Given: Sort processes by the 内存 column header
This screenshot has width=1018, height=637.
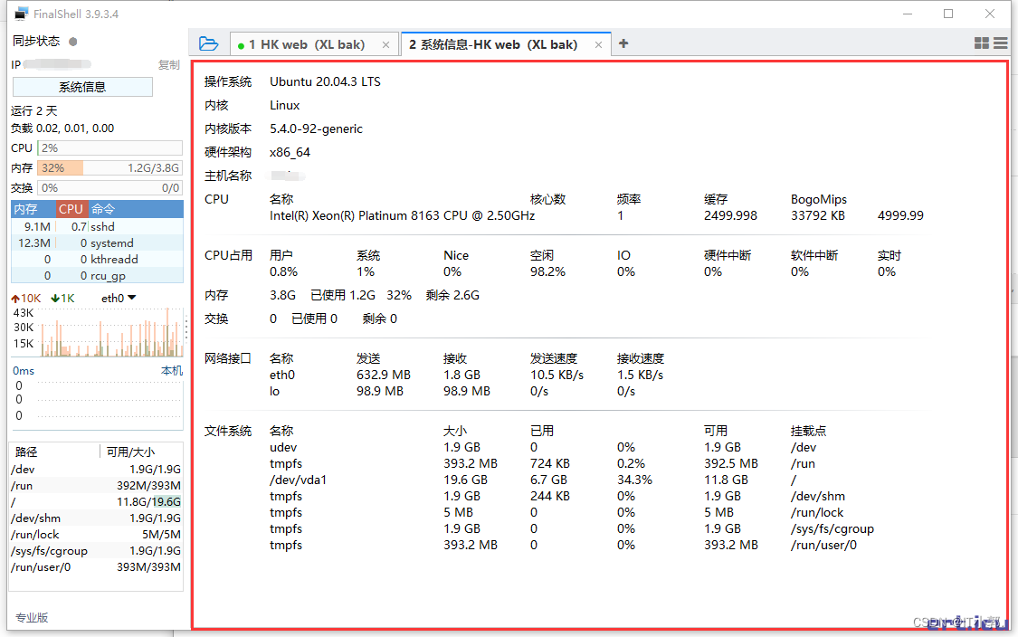Looking at the screenshot, I should pyautogui.click(x=25, y=209).
